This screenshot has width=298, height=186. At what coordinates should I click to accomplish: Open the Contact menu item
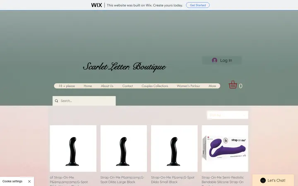127,86
